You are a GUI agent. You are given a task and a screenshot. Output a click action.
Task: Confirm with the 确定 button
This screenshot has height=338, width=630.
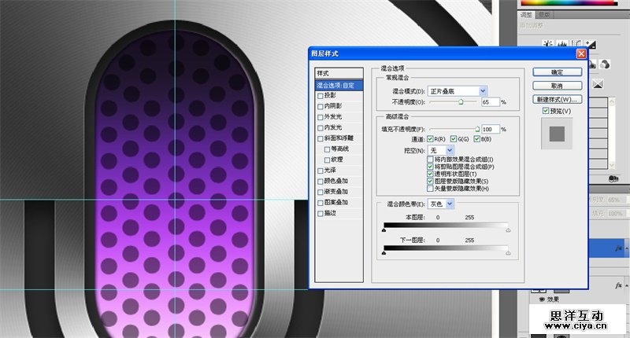[558, 72]
